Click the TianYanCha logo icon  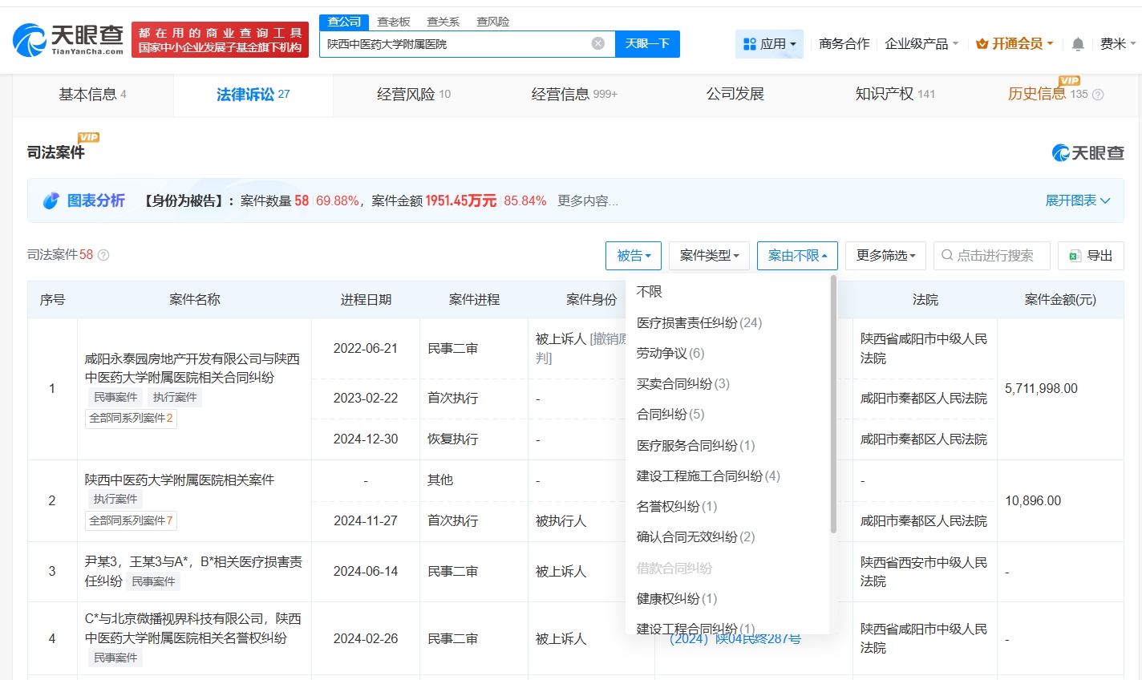(30, 40)
